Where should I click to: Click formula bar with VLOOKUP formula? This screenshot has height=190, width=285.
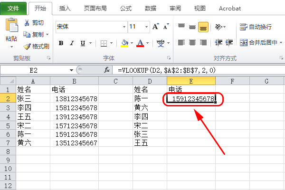[199, 70]
